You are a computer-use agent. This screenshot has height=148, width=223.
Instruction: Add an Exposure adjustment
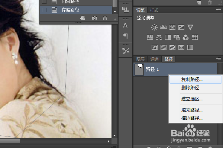coord(181,27)
